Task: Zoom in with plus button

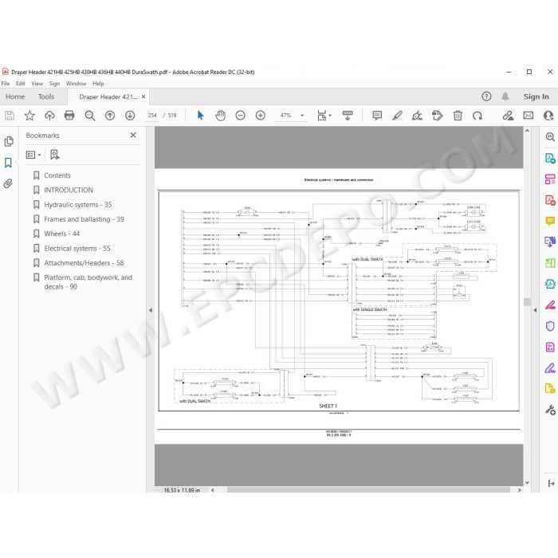Action: pyautogui.click(x=261, y=116)
